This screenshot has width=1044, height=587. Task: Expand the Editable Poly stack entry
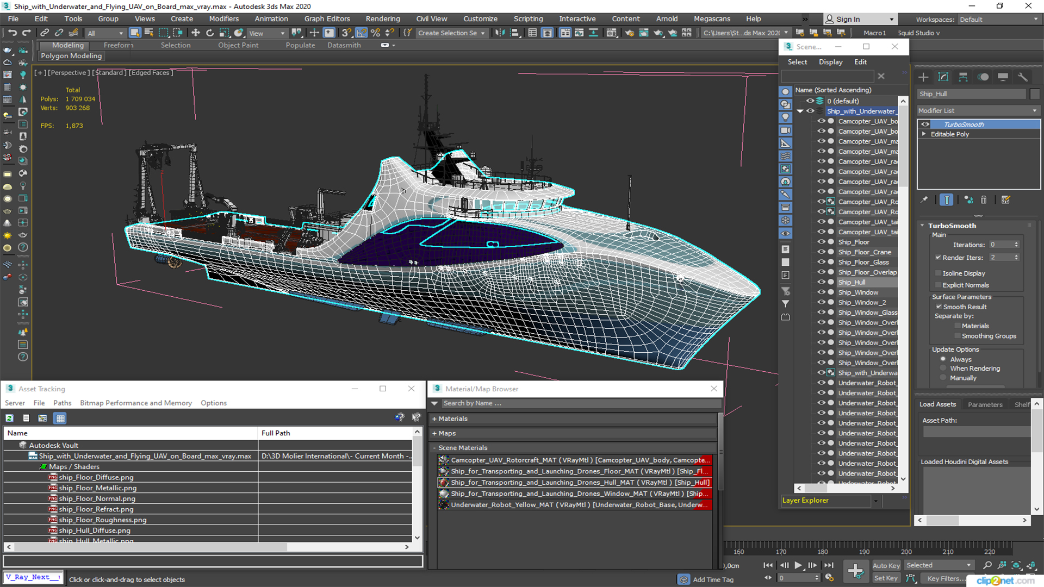tap(924, 134)
